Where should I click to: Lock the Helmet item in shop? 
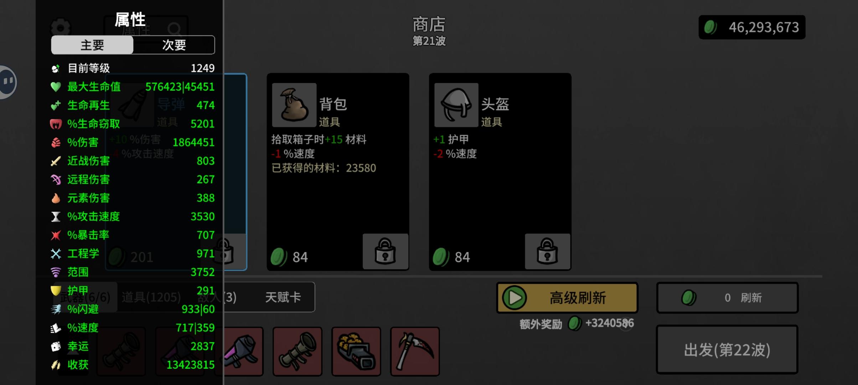[547, 251]
